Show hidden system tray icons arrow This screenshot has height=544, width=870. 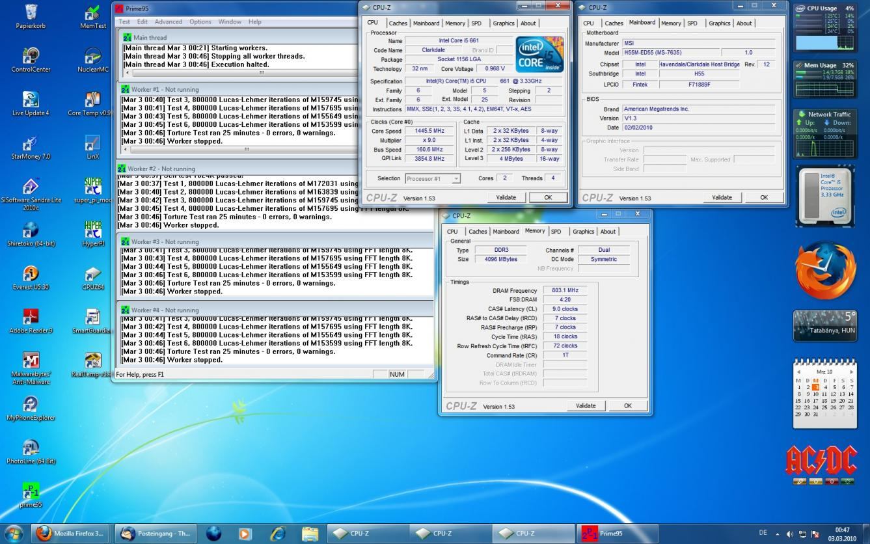pos(777,534)
